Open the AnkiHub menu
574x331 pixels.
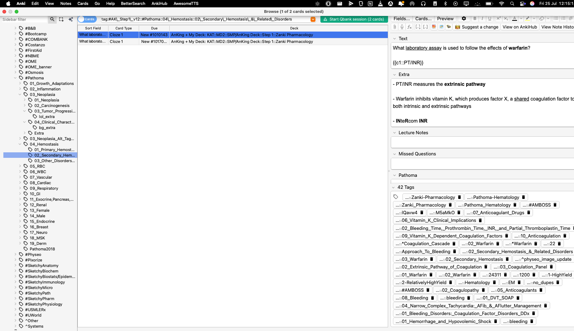(159, 3)
